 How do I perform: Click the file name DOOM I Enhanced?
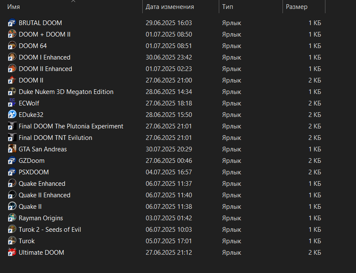45,57
